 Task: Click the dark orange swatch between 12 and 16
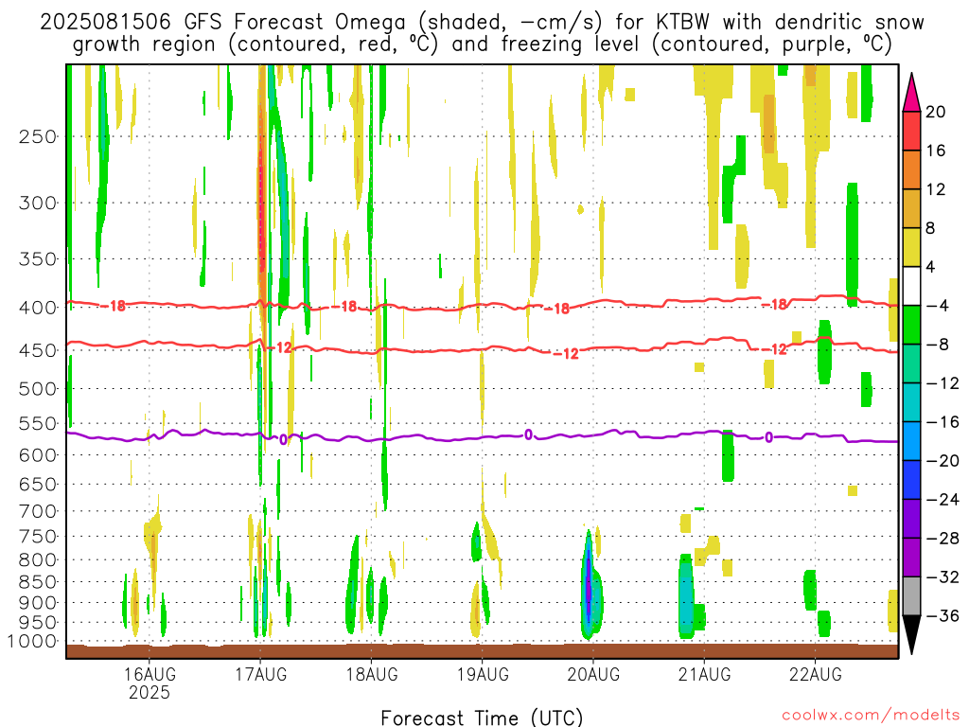(911, 170)
